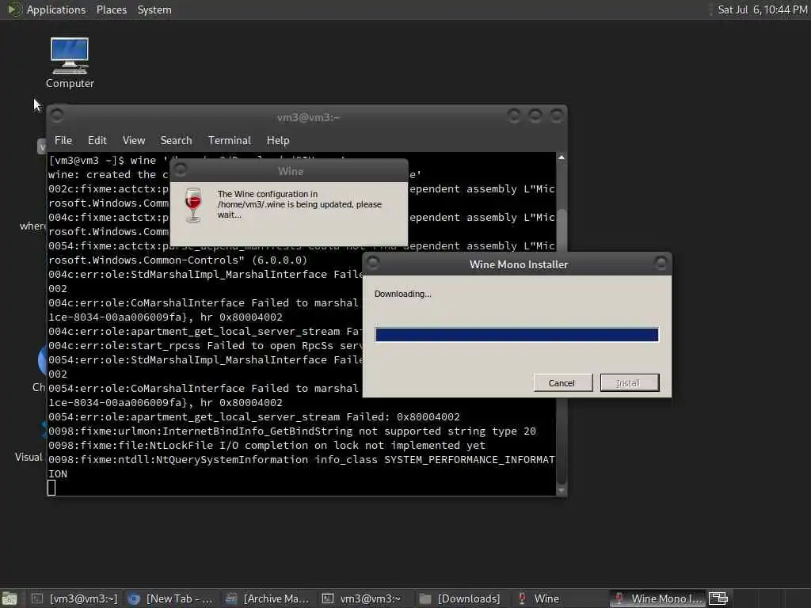Click the Install button in Mono Installer
811x608 pixels.
[630, 383]
